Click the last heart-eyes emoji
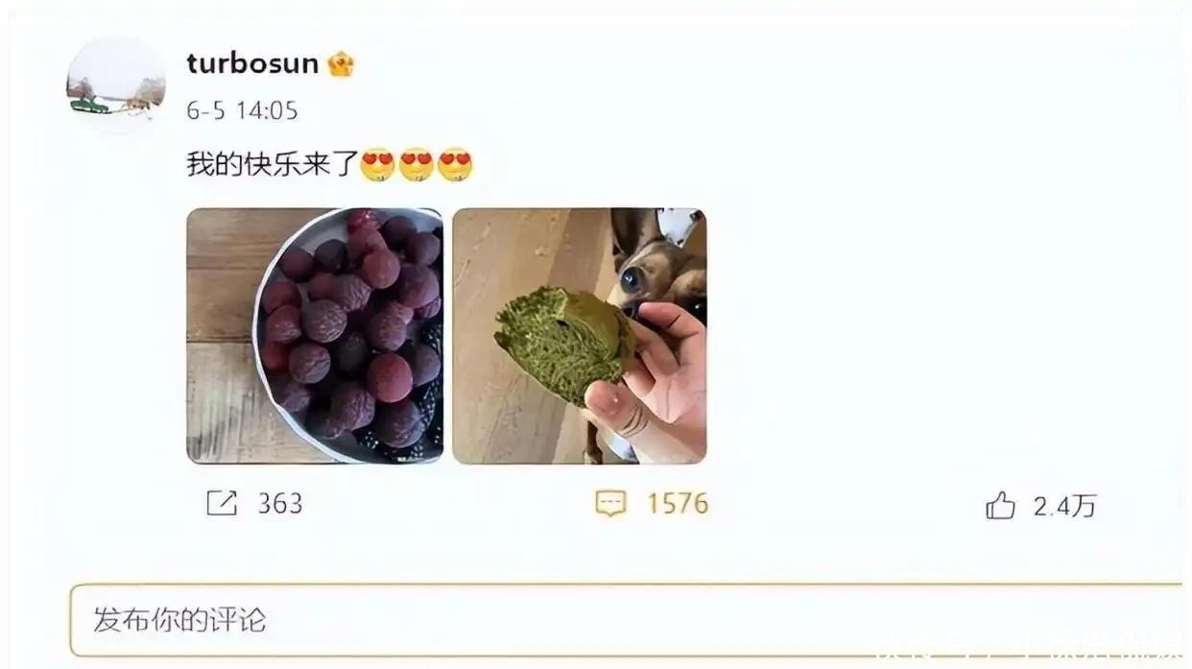The height and width of the screenshot is (669, 1192). (455, 165)
